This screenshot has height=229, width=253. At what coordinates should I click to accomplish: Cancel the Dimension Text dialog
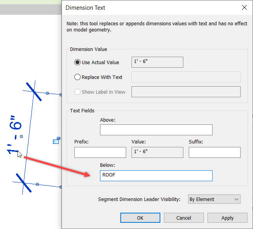184,218
